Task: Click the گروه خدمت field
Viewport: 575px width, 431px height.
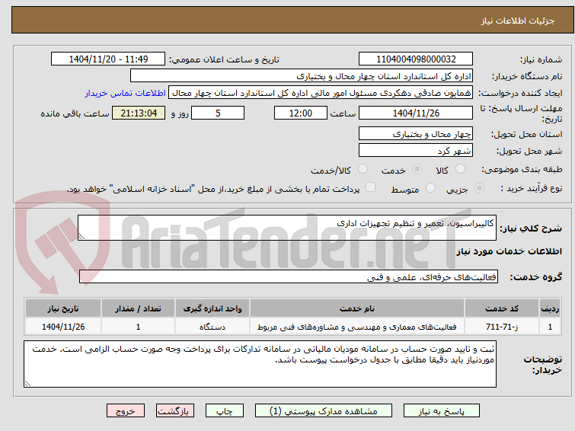Action: (x=289, y=276)
